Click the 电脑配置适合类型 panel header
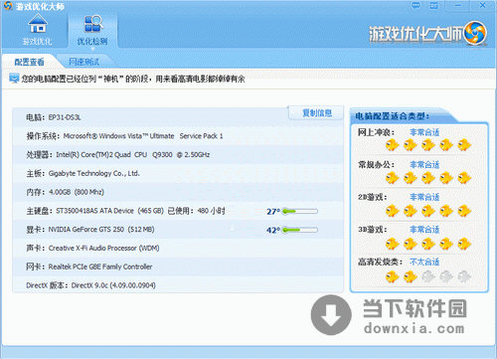This screenshot has width=497, height=359. tap(393, 116)
